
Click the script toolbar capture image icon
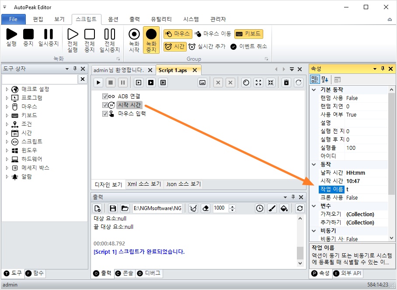click(202, 83)
